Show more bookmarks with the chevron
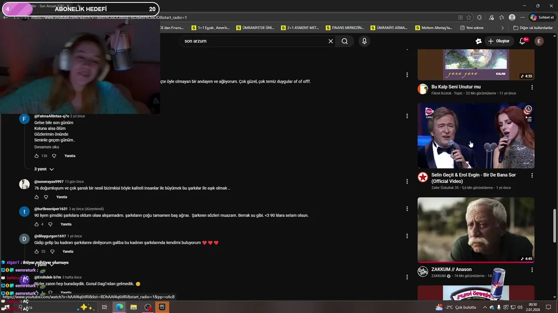The height and width of the screenshot is (313, 558). 502,28
